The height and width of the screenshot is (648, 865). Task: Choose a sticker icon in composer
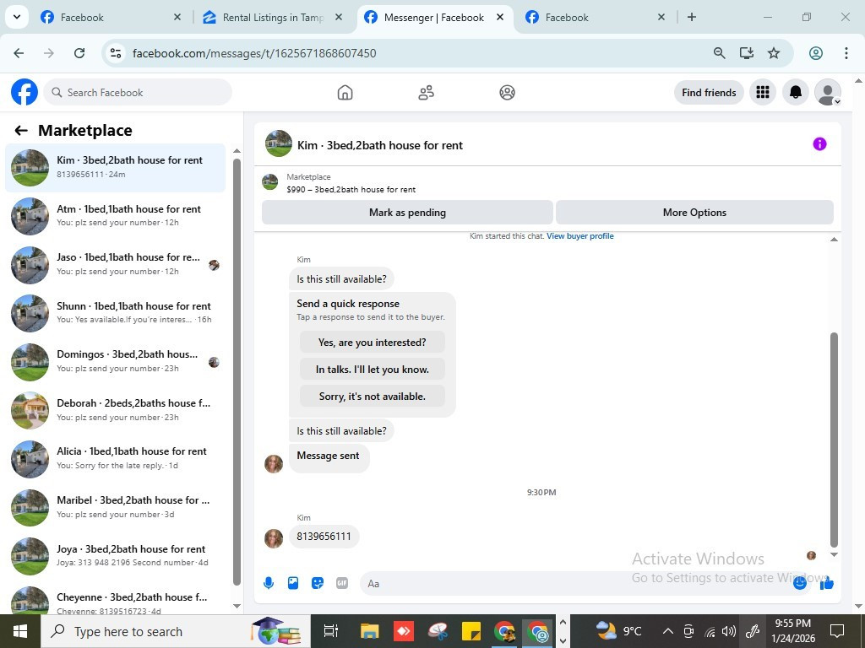click(318, 583)
